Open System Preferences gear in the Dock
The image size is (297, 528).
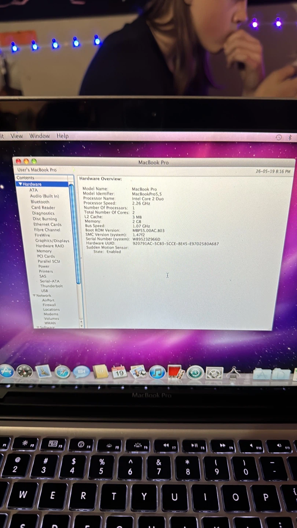pyautogui.click(x=214, y=373)
